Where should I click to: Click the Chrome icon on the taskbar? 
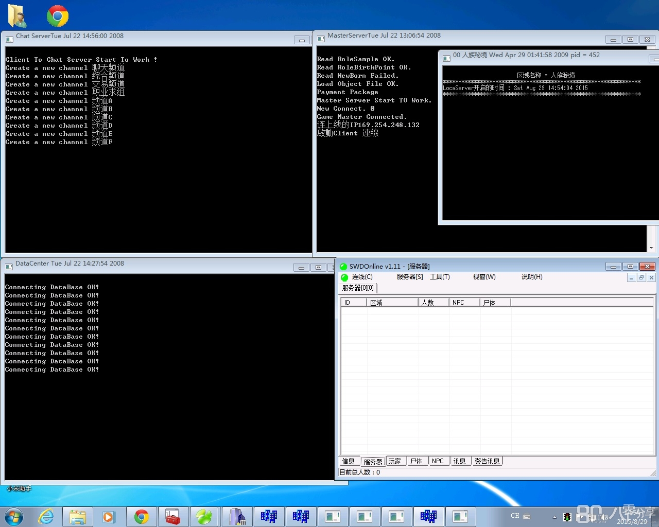(x=142, y=517)
